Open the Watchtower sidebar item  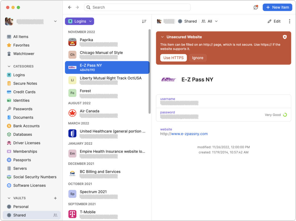(24, 54)
